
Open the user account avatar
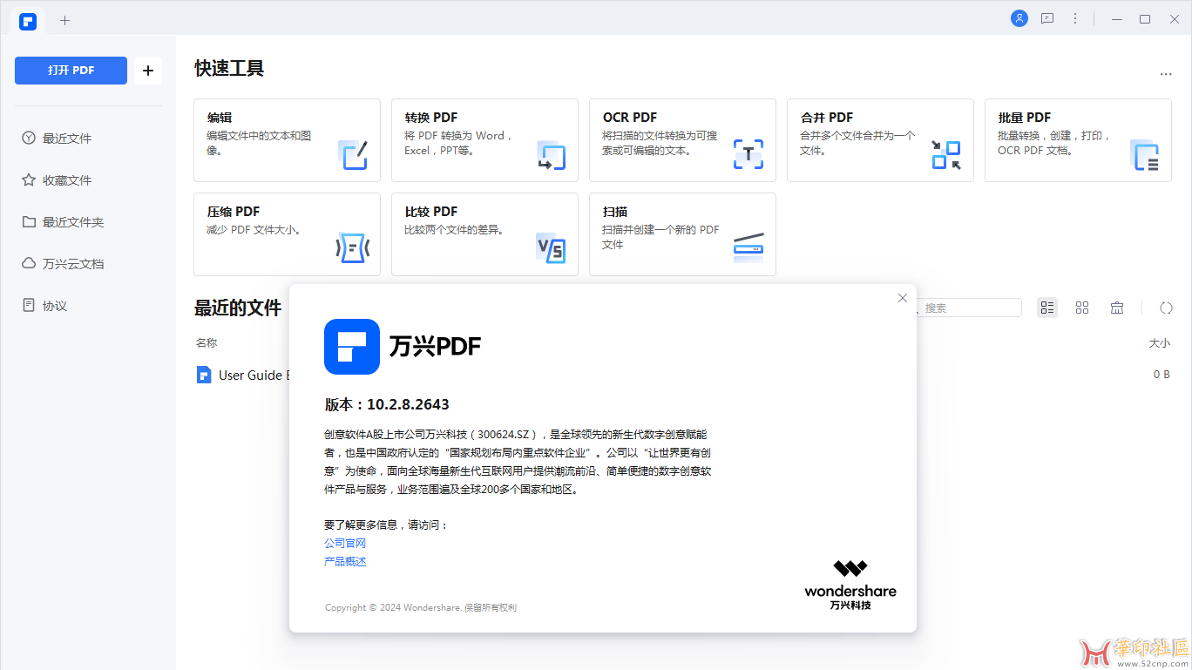tap(1019, 18)
